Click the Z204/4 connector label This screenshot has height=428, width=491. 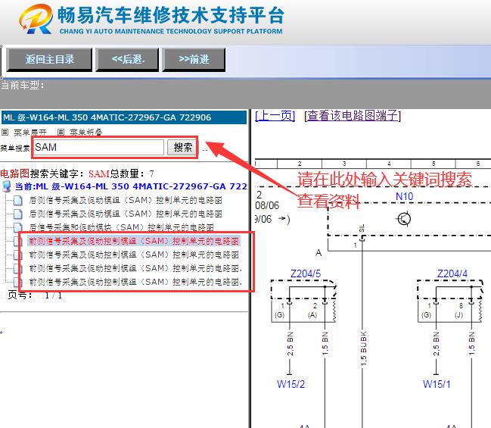point(452,273)
